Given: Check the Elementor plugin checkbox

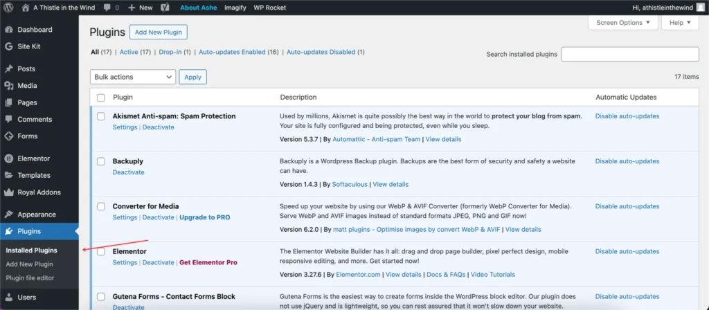Looking at the screenshot, I should pos(101,252).
